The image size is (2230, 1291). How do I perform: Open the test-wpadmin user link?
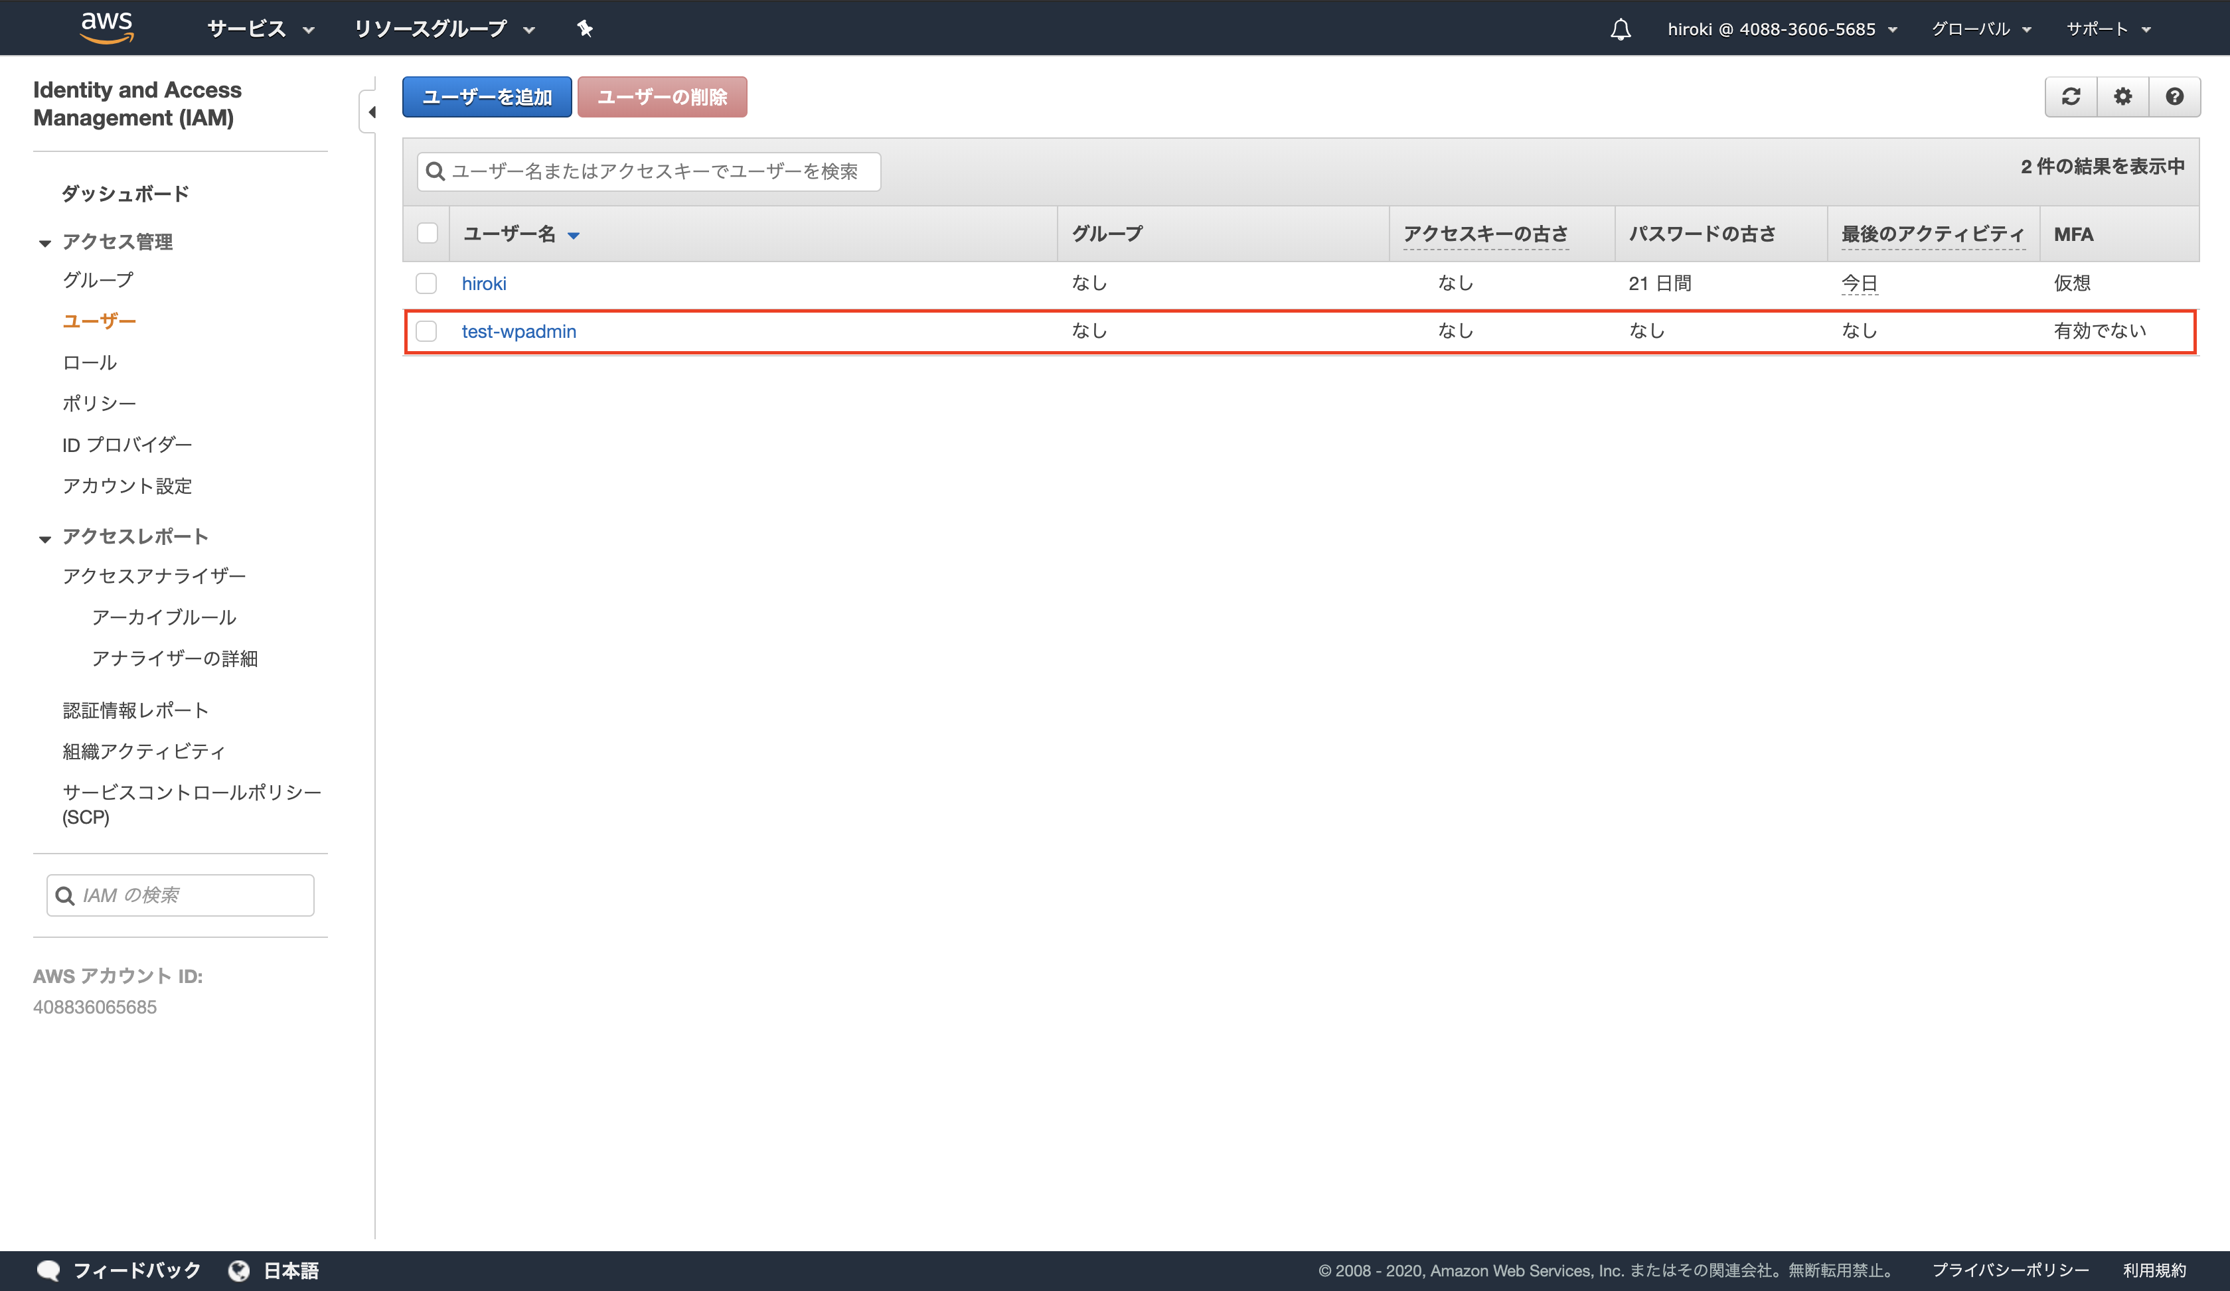[518, 331]
